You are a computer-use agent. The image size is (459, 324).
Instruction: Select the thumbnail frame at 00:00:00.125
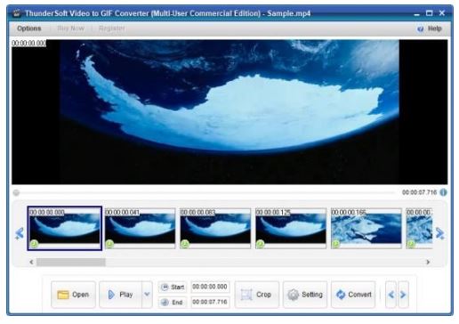291,228
